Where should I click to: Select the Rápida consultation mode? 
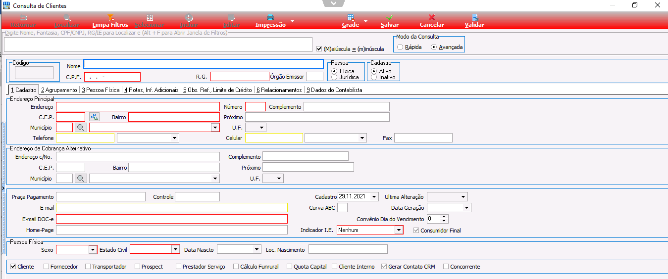(x=400, y=47)
